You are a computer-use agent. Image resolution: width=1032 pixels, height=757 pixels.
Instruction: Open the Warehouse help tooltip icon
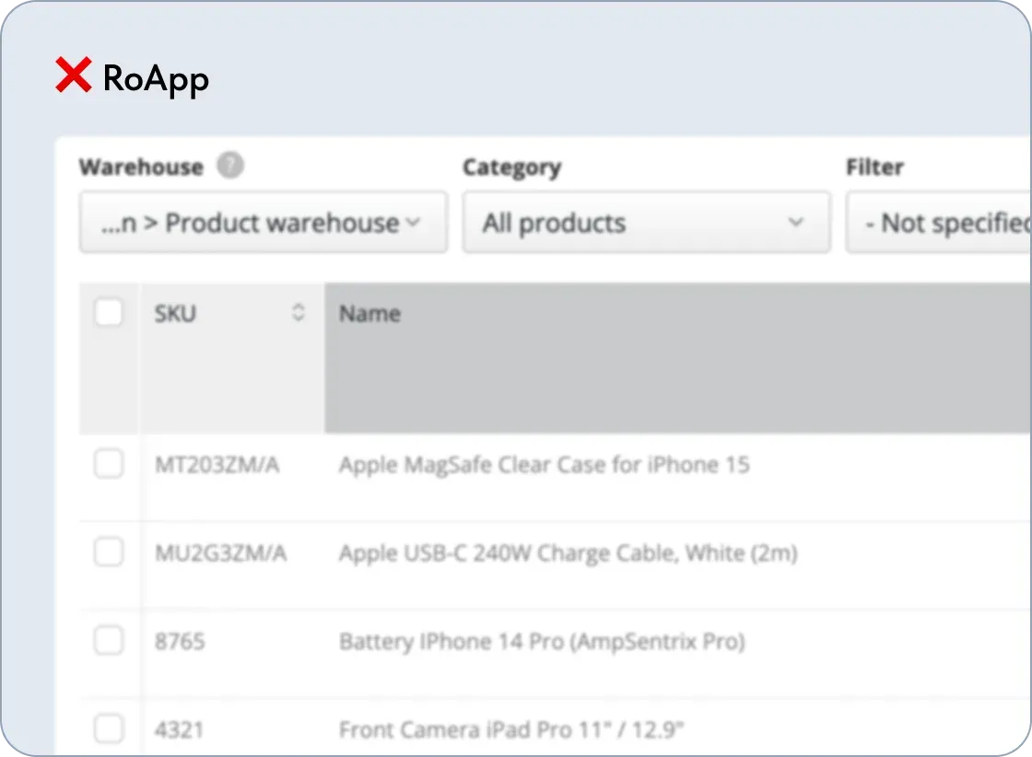pyautogui.click(x=229, y=166)
